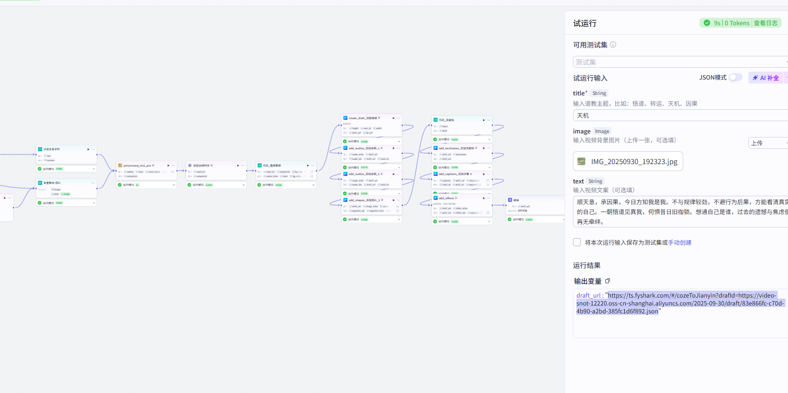Expand run result under 代码_整理数据 node

click(x=313, y=185)
